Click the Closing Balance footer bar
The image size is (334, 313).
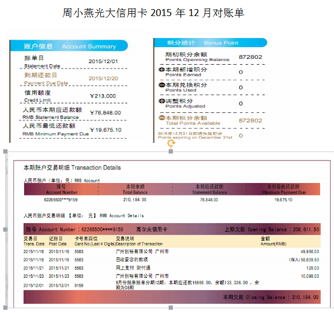point(171,296)
